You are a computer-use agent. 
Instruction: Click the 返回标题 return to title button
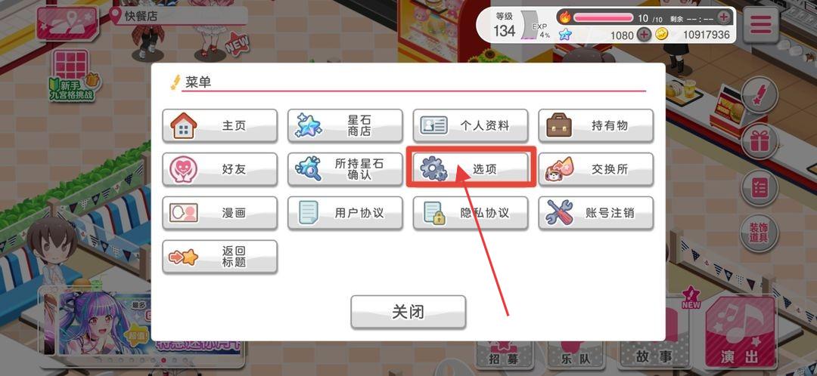click(220, 257)
